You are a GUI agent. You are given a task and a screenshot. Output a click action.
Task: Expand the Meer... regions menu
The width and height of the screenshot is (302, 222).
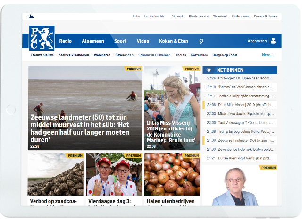[267, 55]
